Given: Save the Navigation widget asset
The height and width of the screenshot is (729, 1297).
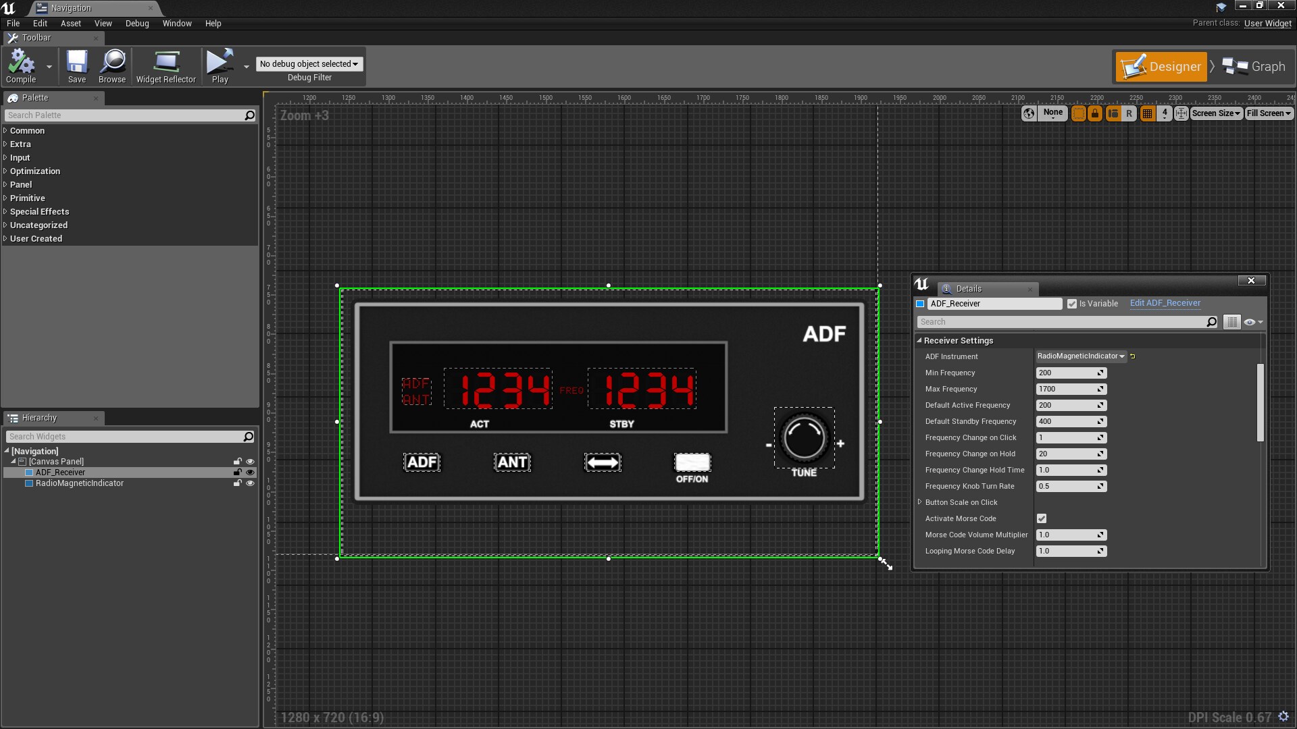Looking at the screenshot, I should 76,65.
